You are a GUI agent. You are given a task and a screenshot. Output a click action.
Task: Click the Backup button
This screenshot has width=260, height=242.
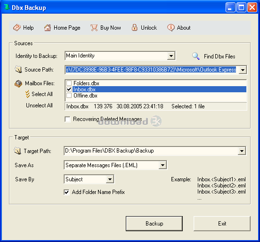point(154,224)
